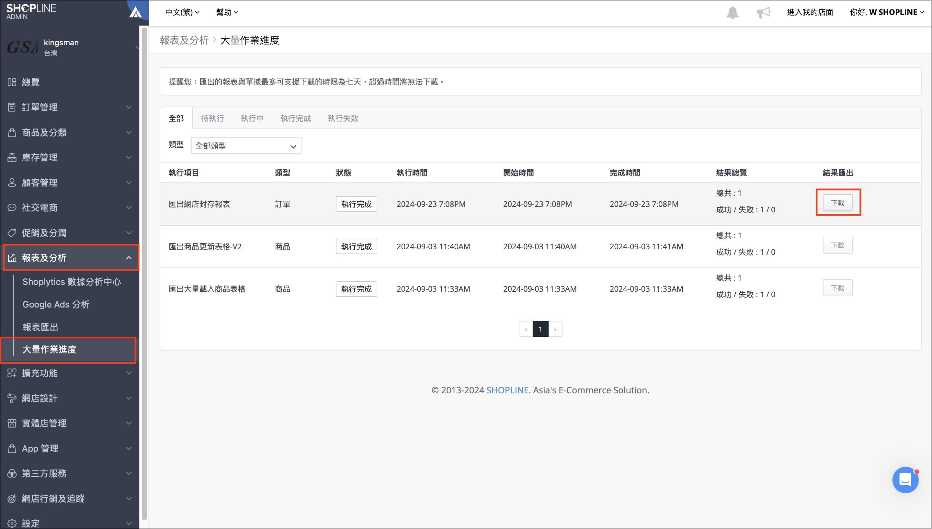Click 執行完成 status badge for 匯出網店封存報表
932x529 pixels.
[x=357, y=204]
